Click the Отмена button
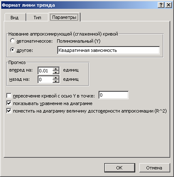This screenshot has height=177, width=174. [154, 168]
